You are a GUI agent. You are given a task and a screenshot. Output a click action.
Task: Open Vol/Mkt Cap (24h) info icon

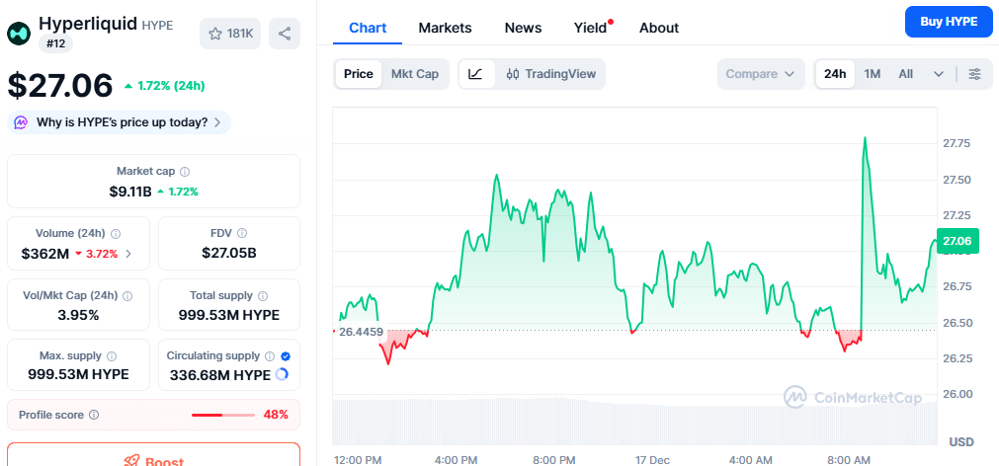[127, 296]
